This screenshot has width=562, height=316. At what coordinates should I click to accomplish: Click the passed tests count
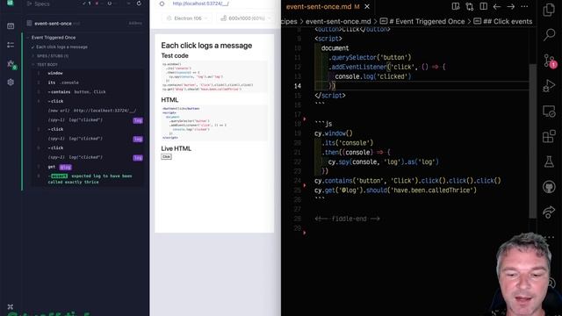pyautogui.click(x=86, y=4)
